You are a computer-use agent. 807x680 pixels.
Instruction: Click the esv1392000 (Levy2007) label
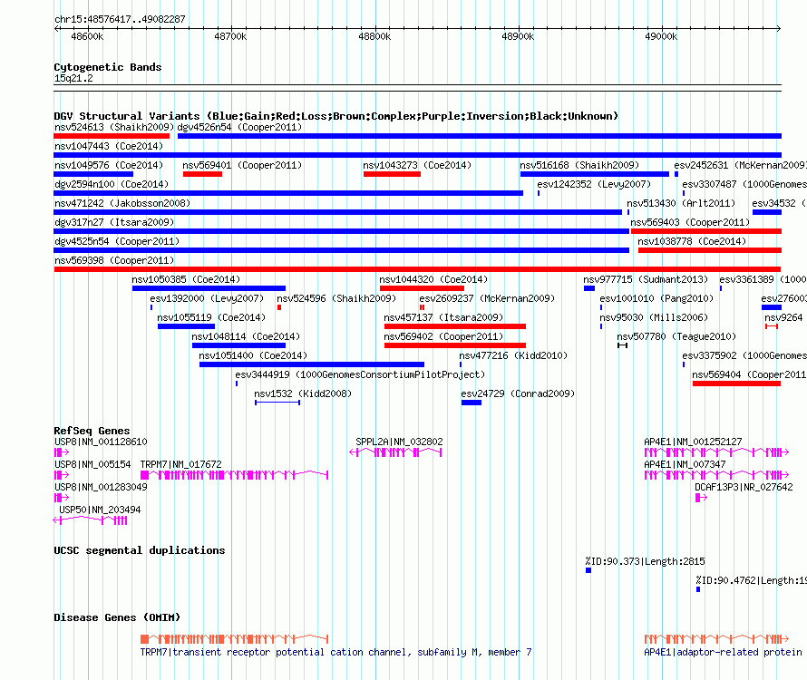(207, 298)
